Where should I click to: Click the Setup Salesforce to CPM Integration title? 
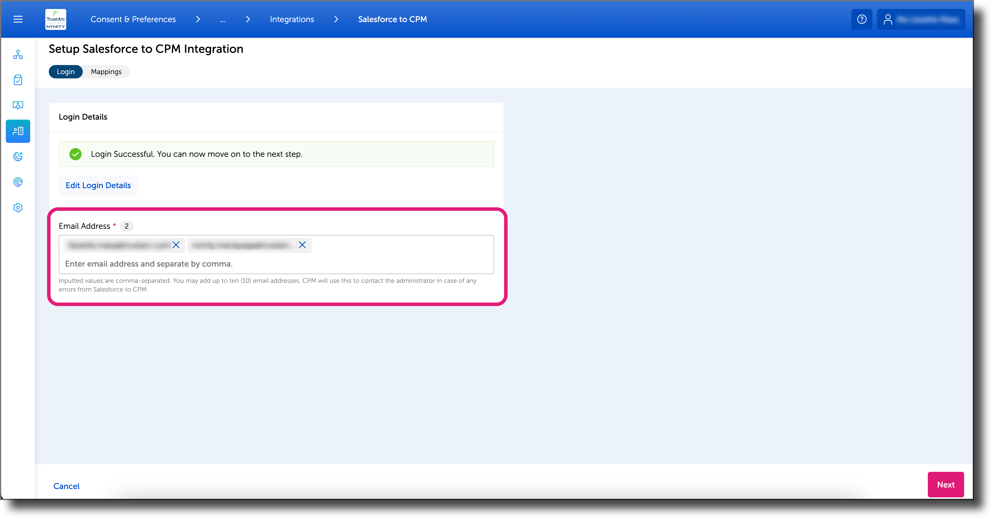pos(146,49)
